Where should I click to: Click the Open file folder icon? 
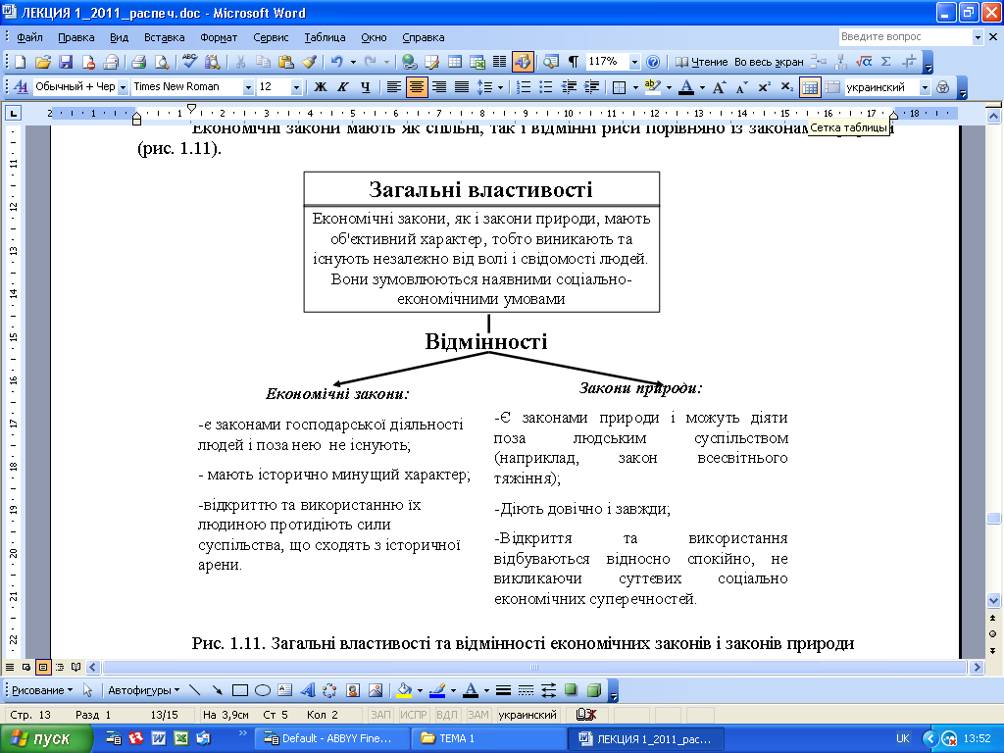click(43, 62)
